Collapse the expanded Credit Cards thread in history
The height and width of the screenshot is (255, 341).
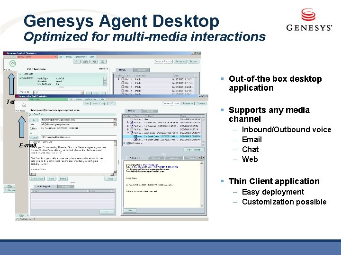click(128, 133)
